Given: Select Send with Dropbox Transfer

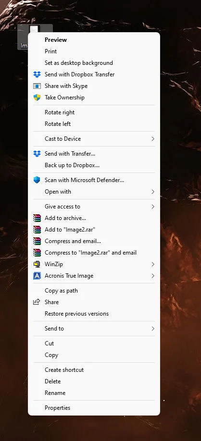Looking at the screenshot, I should tap(94, 74).
